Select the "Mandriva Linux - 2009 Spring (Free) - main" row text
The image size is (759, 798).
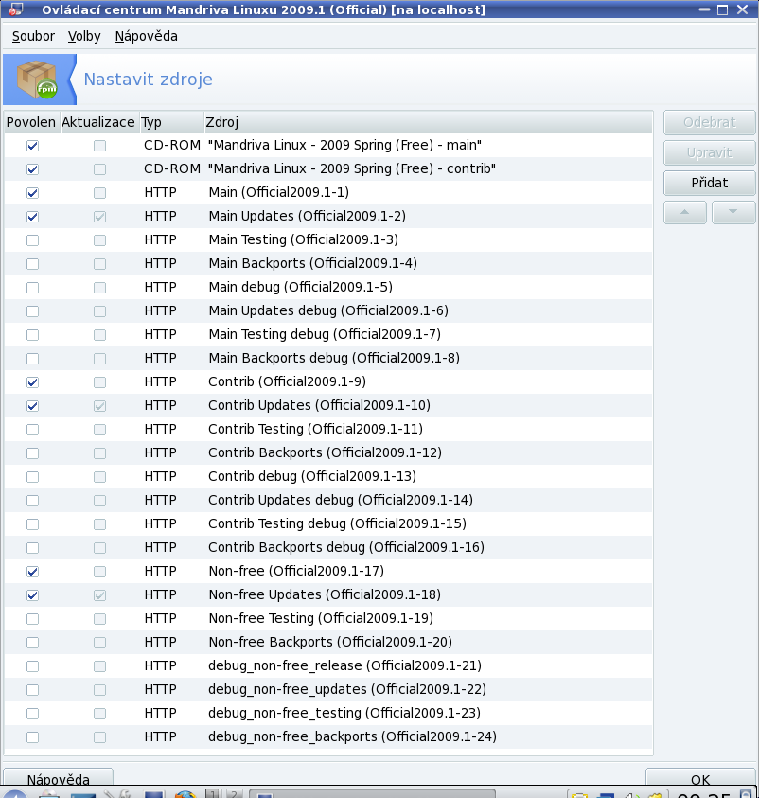coord(344,145)
